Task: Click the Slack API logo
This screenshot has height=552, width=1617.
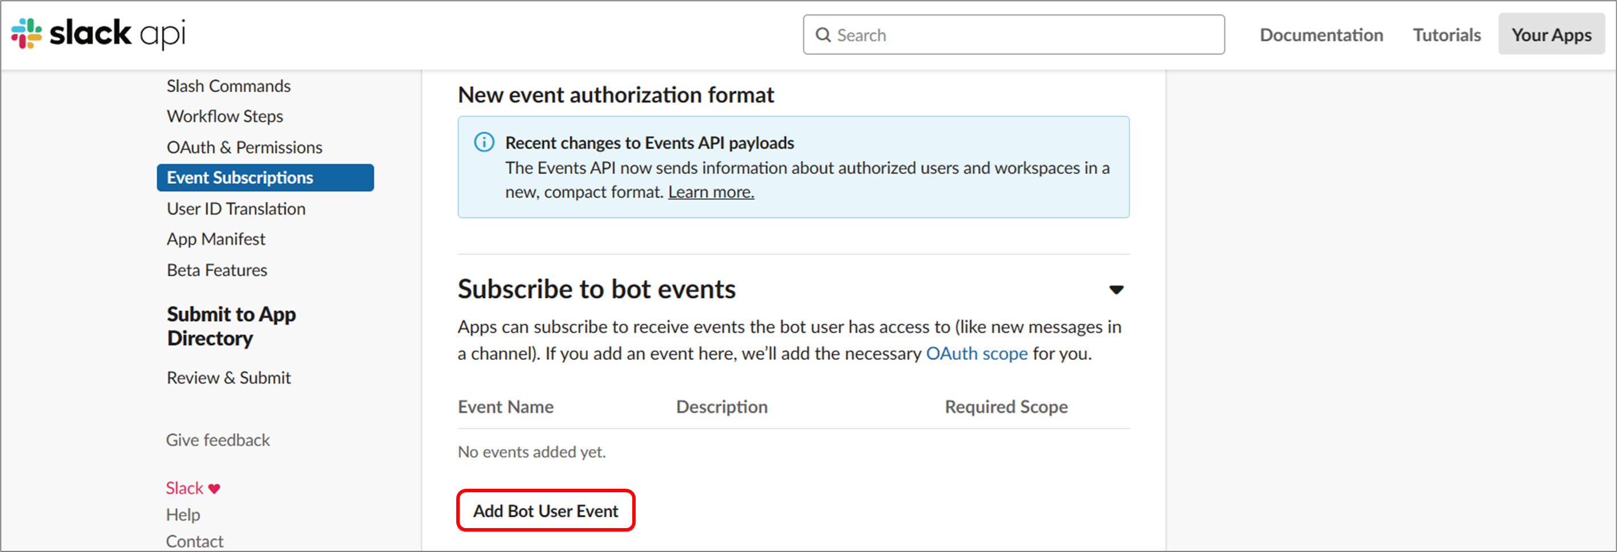Action: 99,33
